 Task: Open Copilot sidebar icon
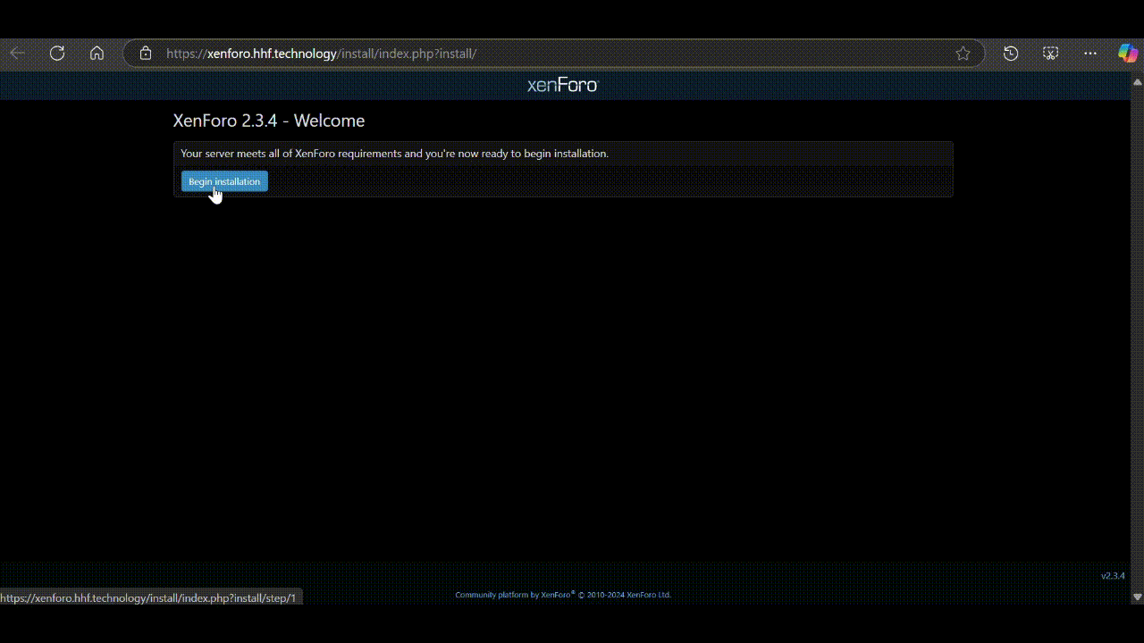point(1128,54)
